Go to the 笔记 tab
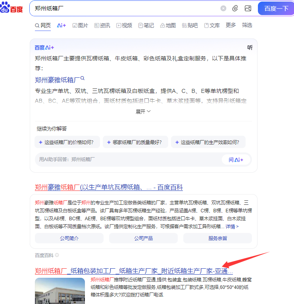Image resolution: width=294 pixels, height=304 pixels. click(x=146, y=25)
